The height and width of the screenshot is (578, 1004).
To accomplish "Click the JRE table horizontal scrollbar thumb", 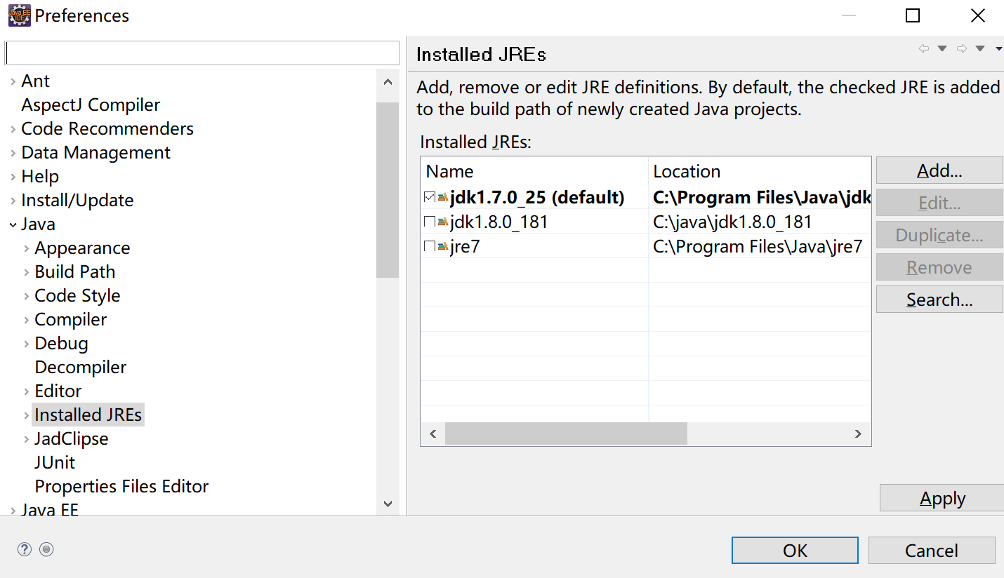I will (x=566, y=434).
